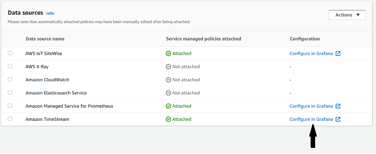This screenshot has height=154, width=376.
Task: Click Service managed policies attached column header
Action: coord(203,38)
